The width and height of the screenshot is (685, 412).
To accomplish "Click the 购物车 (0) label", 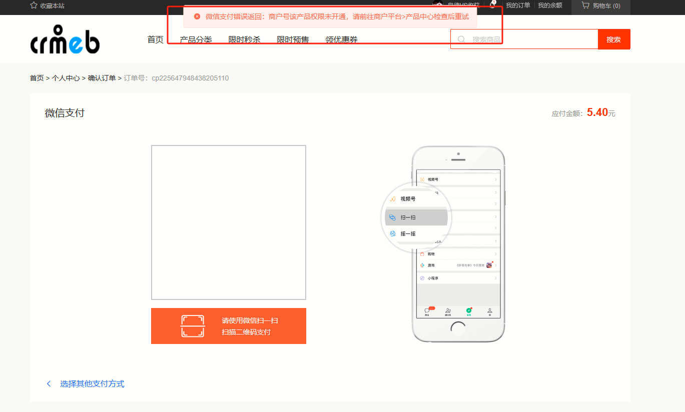I will [606, 5].
